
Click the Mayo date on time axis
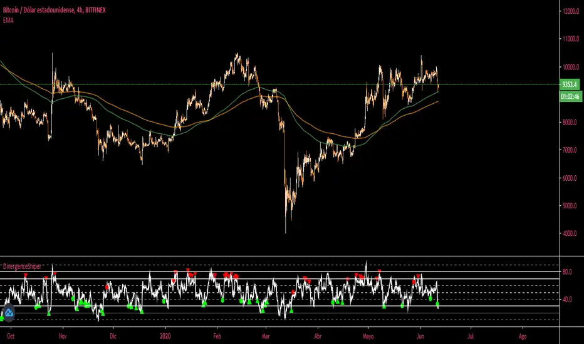pos(368,336)
